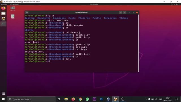Click the terminal vertical scrollbar
Screen dimensions: 181x102
tap(138, 43)
